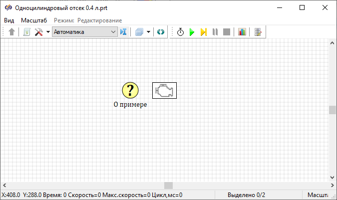Expand the tools icon dropdown arrow

pos(48,32)
